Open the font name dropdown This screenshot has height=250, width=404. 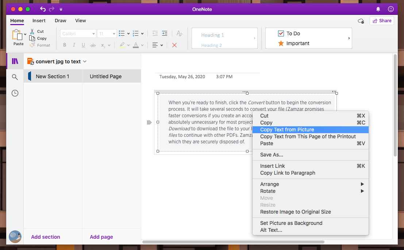78,33
